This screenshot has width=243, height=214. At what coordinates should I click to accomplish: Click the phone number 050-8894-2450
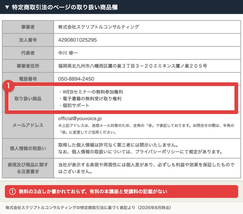tap(76, 79)
